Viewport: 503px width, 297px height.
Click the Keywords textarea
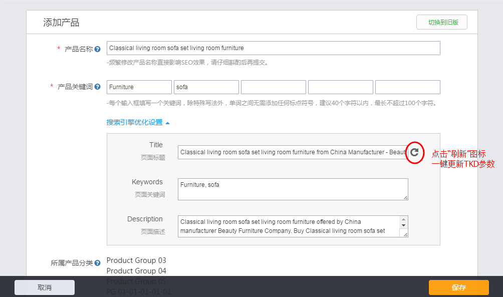[x=293, y=189]
